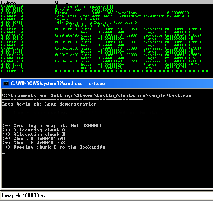
Task: Focus the !heap command input box
Action: tap(106, 195)
